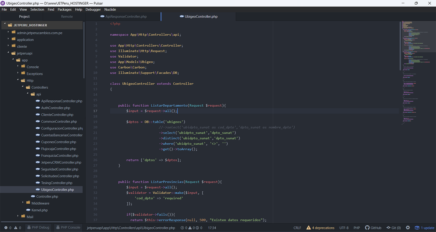Screen dimensions: 436x232
Task: Open SeguridadController.php in tree
Action: coord(60,169)
